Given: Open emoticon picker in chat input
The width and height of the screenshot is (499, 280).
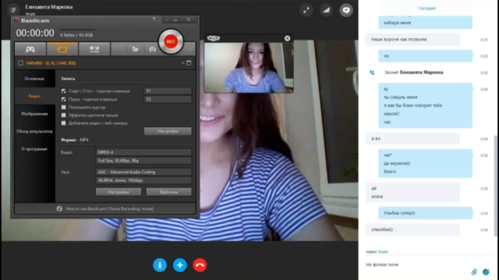Looking at the screenshot, I should click(486, 271).
